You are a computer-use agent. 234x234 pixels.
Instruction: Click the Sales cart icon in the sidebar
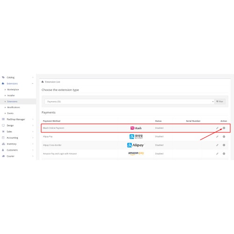point(3,132)
